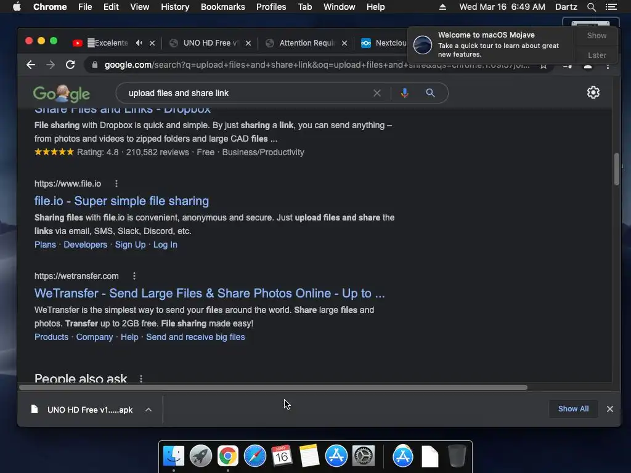
Task: Open Google quick settings gear
Action: 593,92
